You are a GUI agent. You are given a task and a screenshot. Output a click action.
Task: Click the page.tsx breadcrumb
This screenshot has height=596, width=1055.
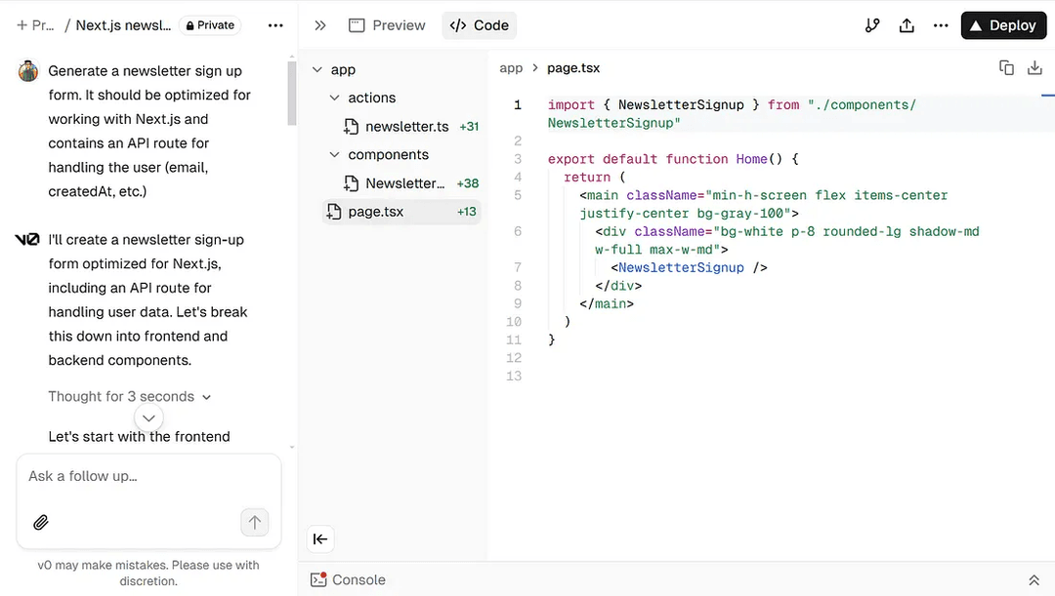573,68
